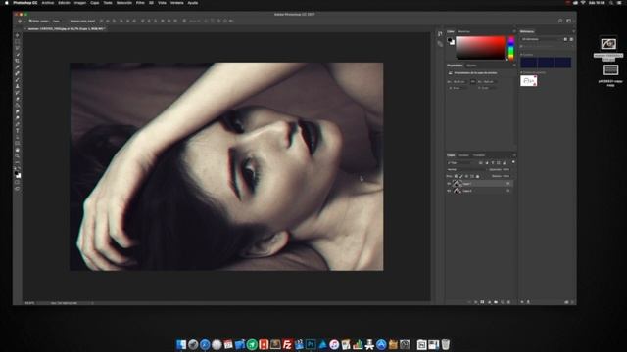Viewport: 627px width, 352px height.
Task: Toggle layer filter on/off switch
Action: [x=513, y=162]
